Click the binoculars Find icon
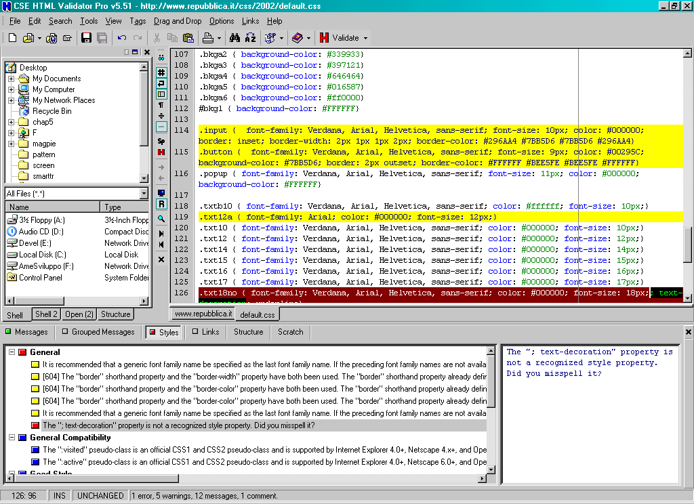This screenshot has width=694, height=504. pos(234,38)
